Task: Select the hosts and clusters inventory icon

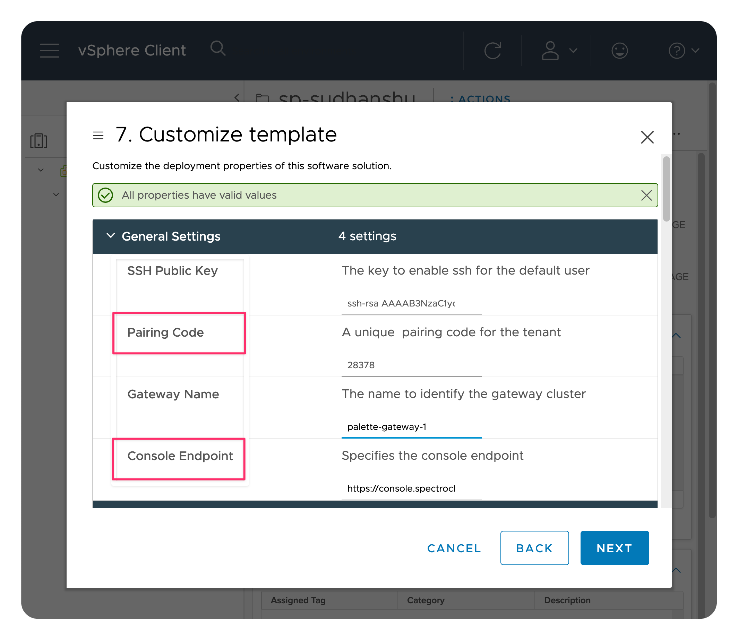Action: (x=38, y=141)
